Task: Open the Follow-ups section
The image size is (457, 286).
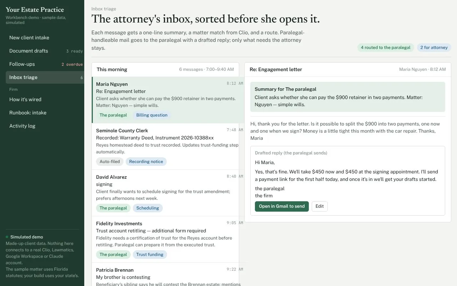Action: (x=45, y=64)
